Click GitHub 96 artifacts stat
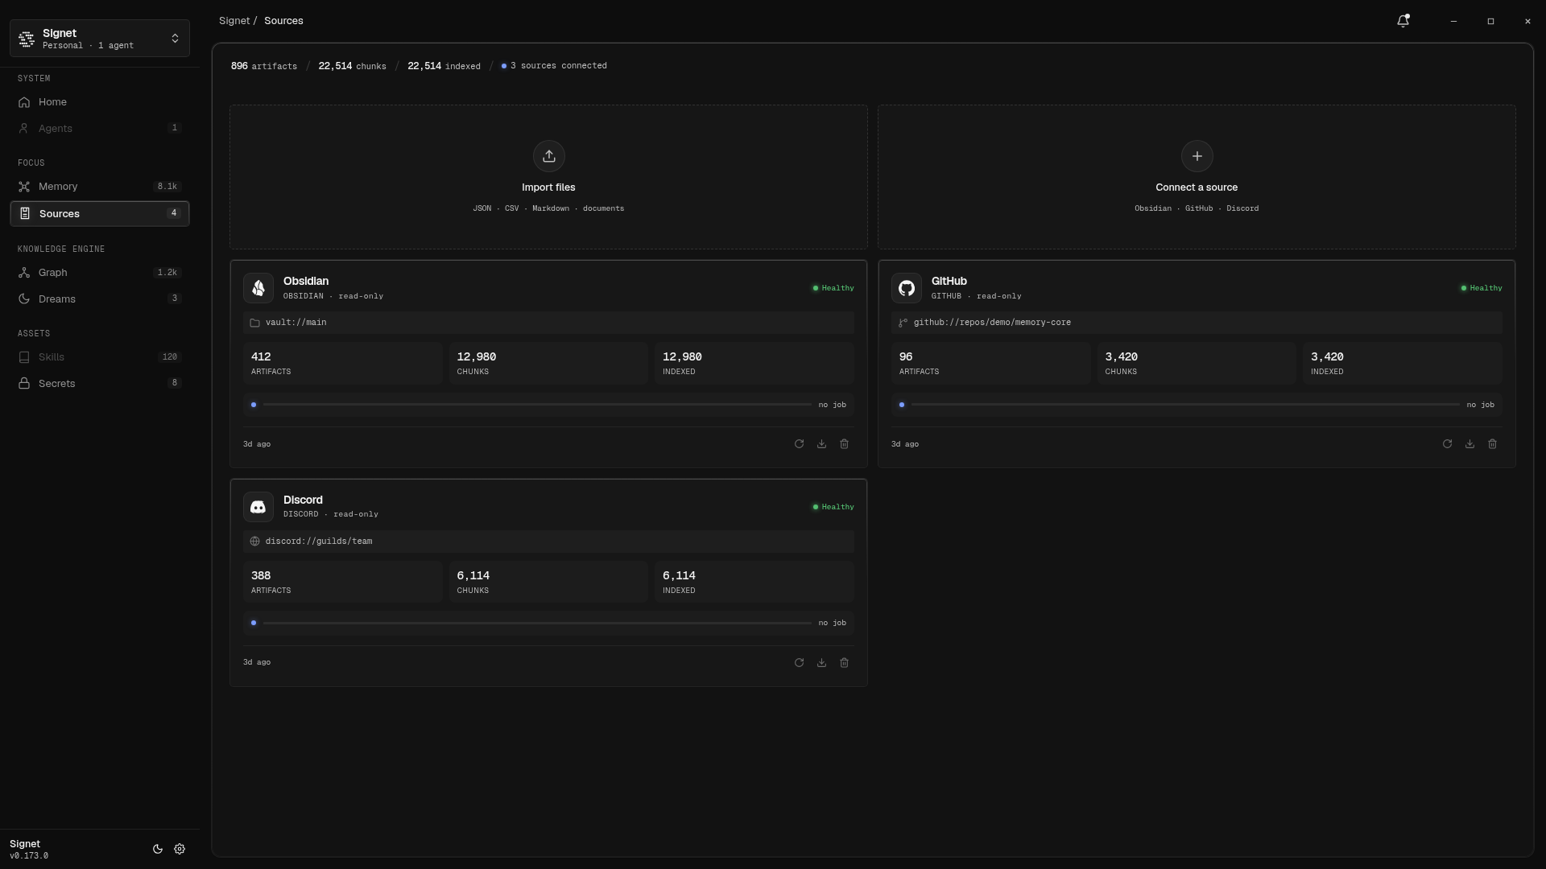This screenshot has height=869, width=1546. tap(991, 364)
